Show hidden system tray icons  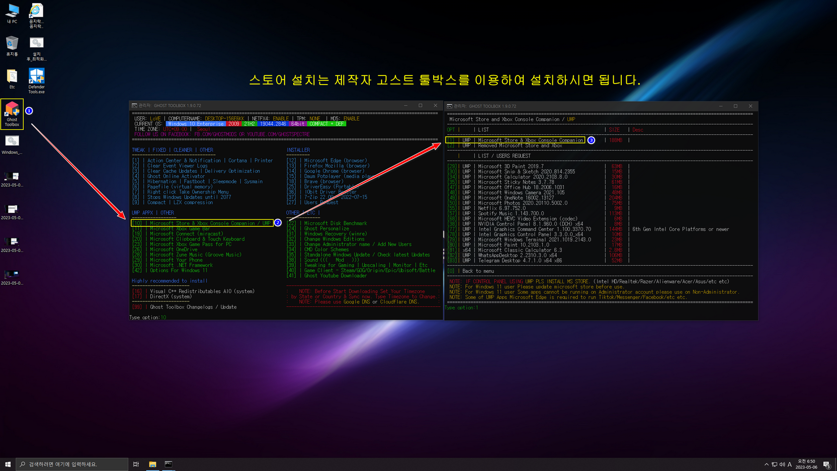766,464
